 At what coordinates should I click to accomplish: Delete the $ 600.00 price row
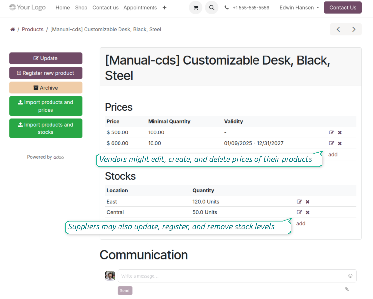tap(340, 143)
